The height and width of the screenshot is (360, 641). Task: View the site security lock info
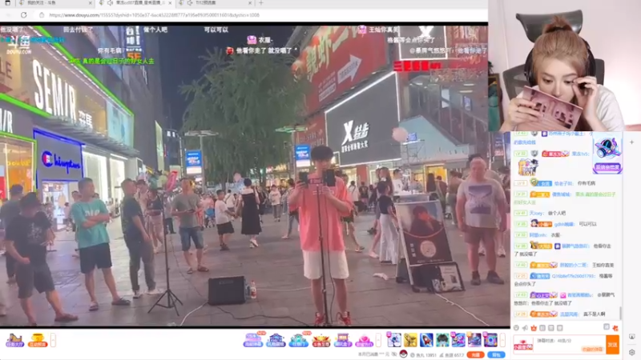tap(42, 15)
